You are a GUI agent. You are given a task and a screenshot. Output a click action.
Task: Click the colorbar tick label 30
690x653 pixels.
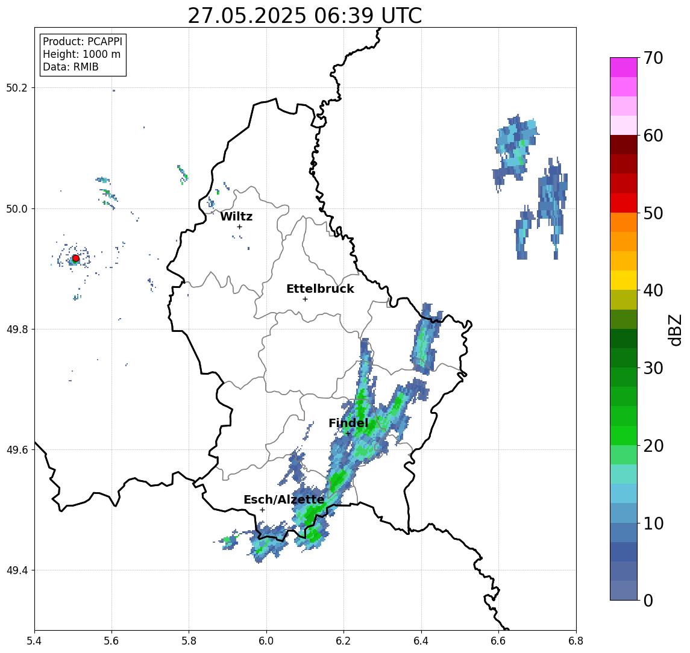pyautogui.click(x=653, y=368)
